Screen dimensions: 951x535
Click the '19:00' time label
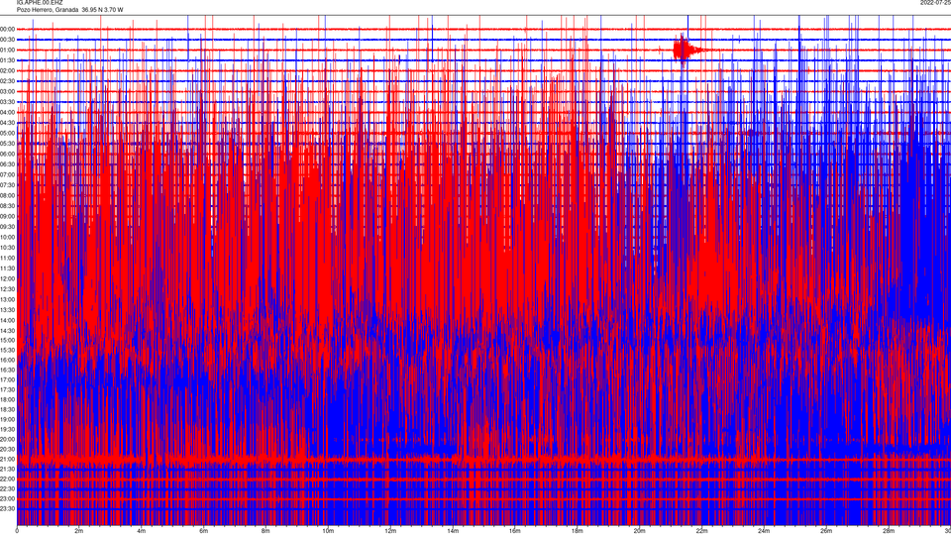pyautogui.click(x=7, y=419)
